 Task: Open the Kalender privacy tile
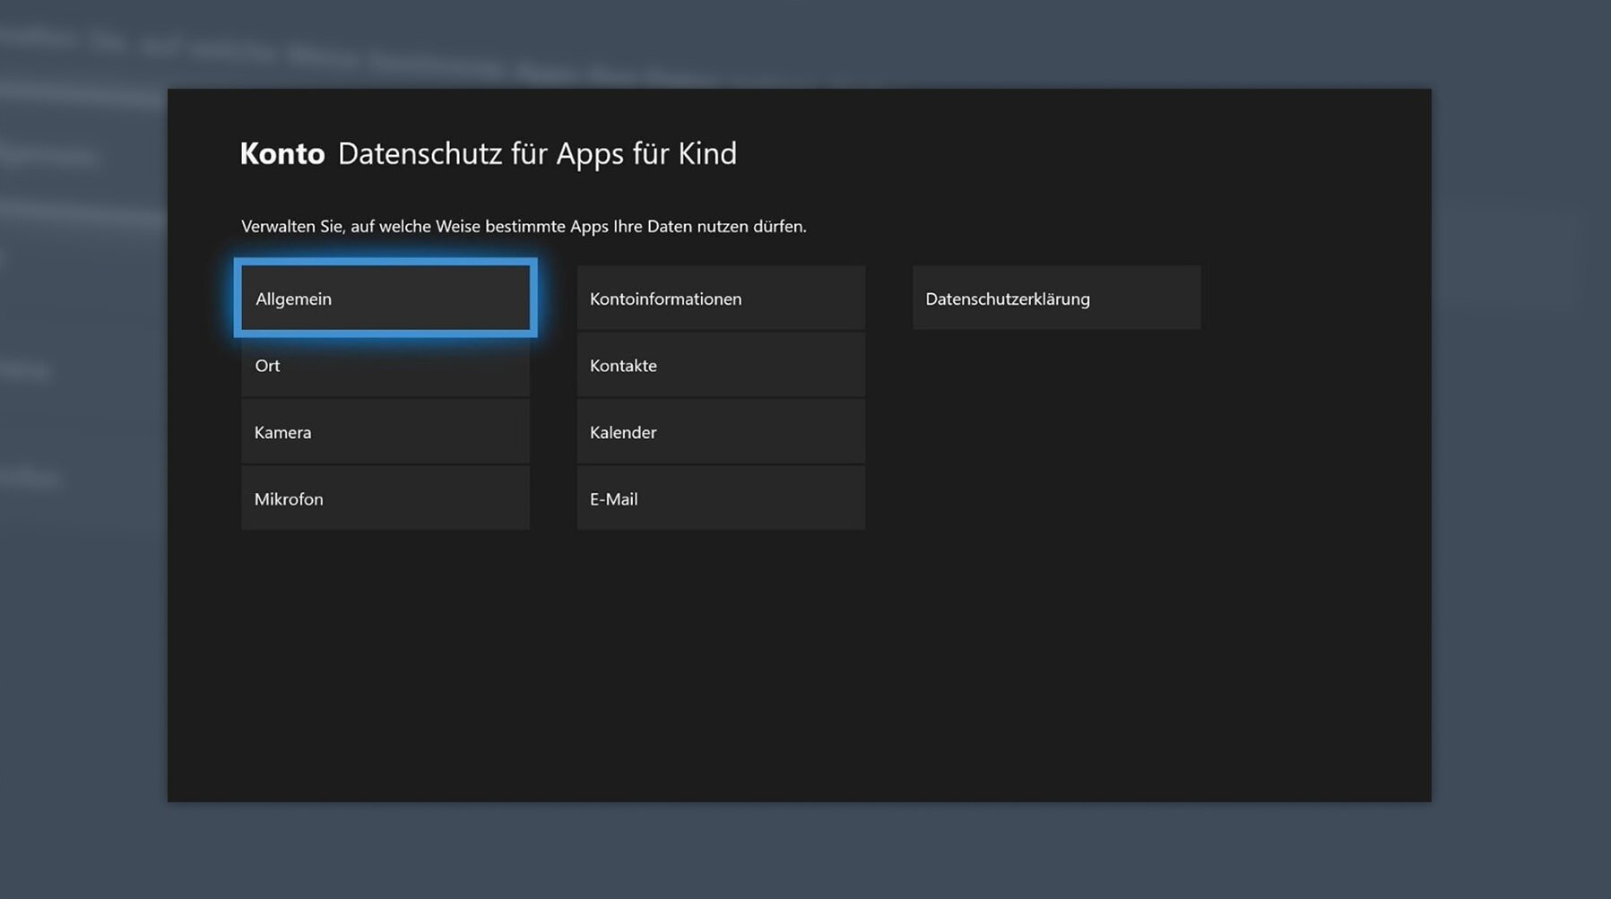coord(720,432)
